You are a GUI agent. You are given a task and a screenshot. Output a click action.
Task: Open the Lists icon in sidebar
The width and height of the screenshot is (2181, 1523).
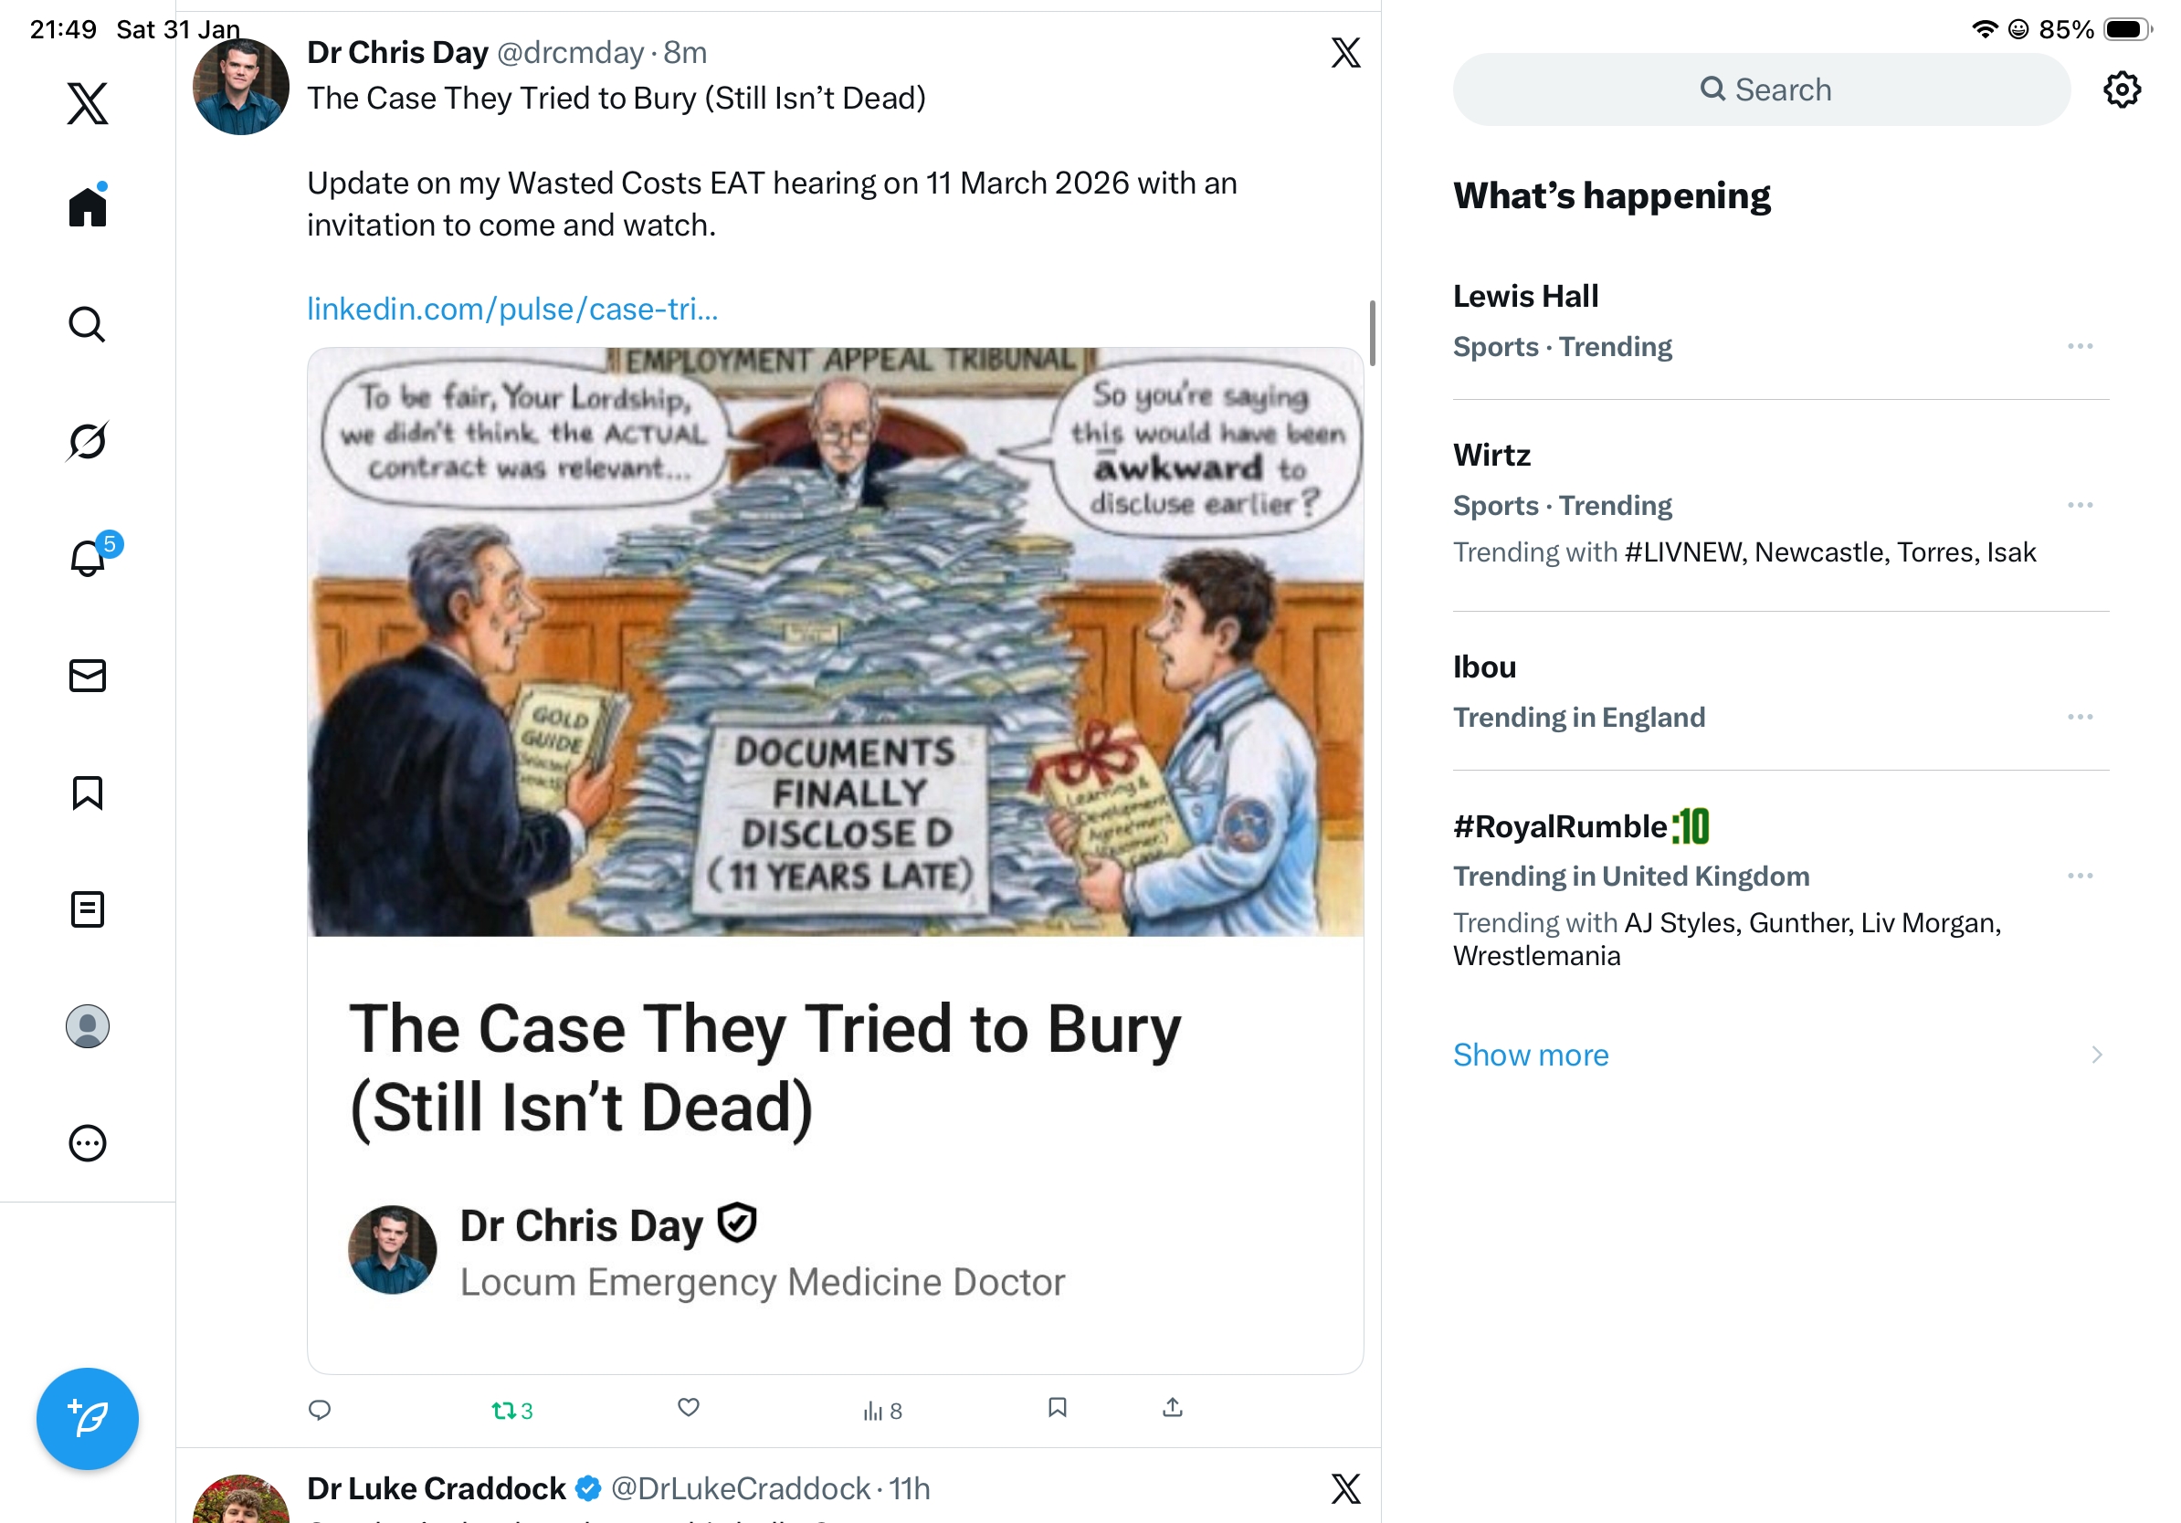(x=88, y=909)
